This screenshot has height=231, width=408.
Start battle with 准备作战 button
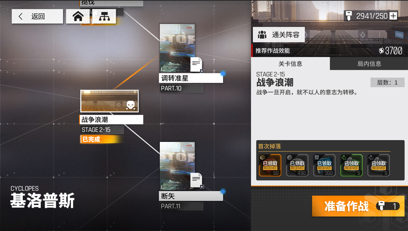[358, 206]
